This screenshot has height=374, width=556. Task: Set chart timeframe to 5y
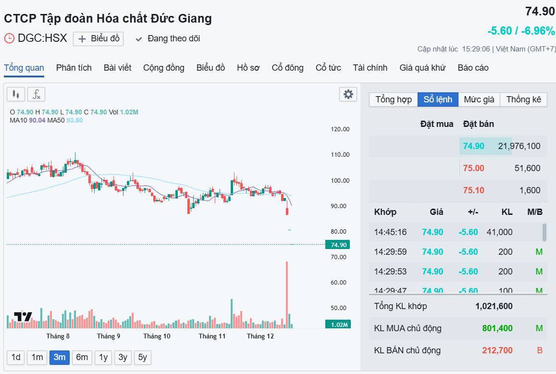pos(142,357)
